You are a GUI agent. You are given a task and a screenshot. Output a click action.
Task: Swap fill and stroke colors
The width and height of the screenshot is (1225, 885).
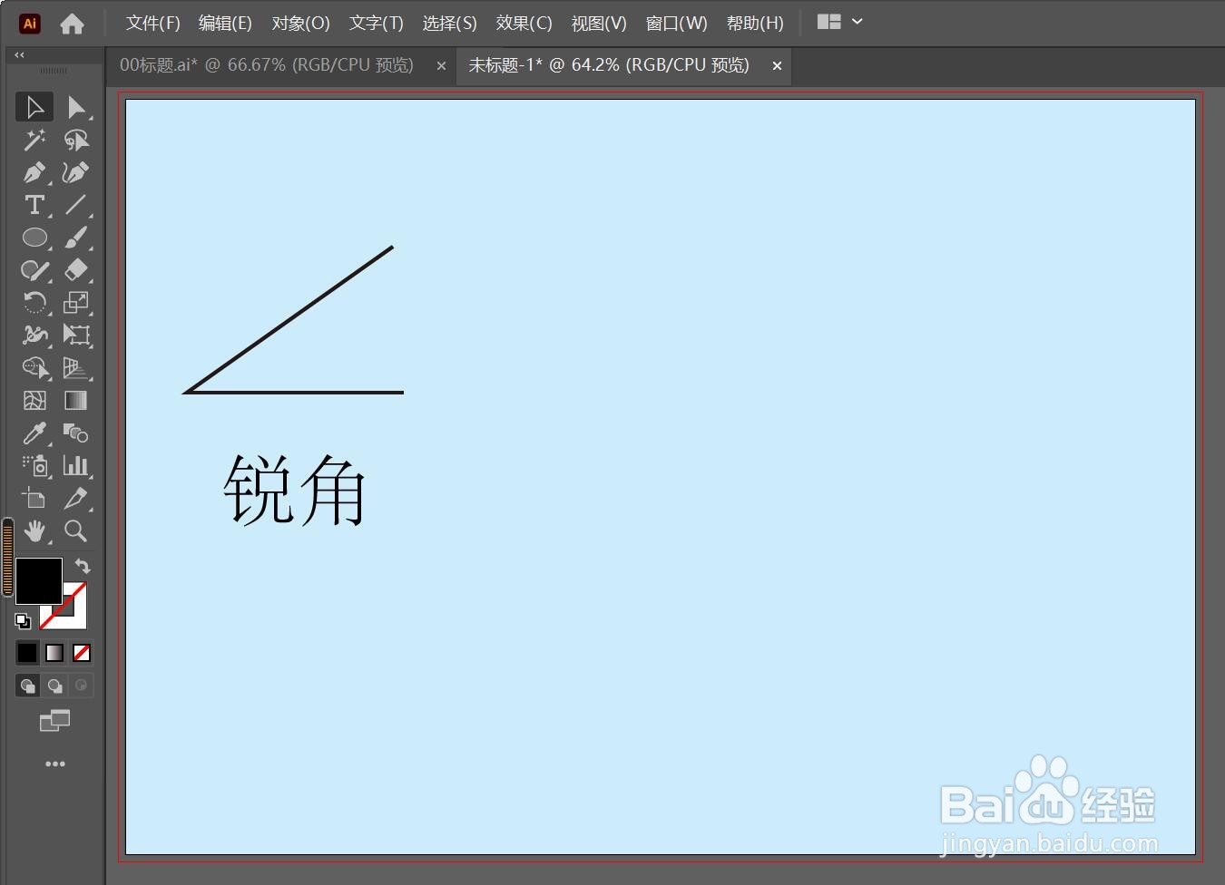coord(83,566)
